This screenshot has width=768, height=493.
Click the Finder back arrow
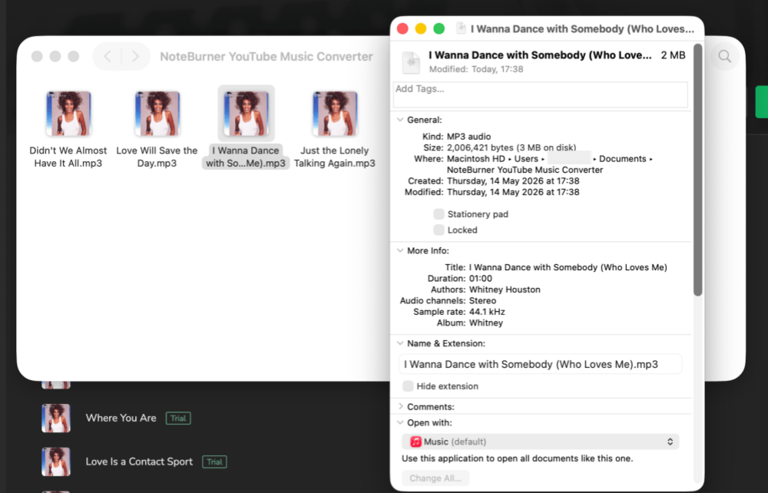point(108,57)
